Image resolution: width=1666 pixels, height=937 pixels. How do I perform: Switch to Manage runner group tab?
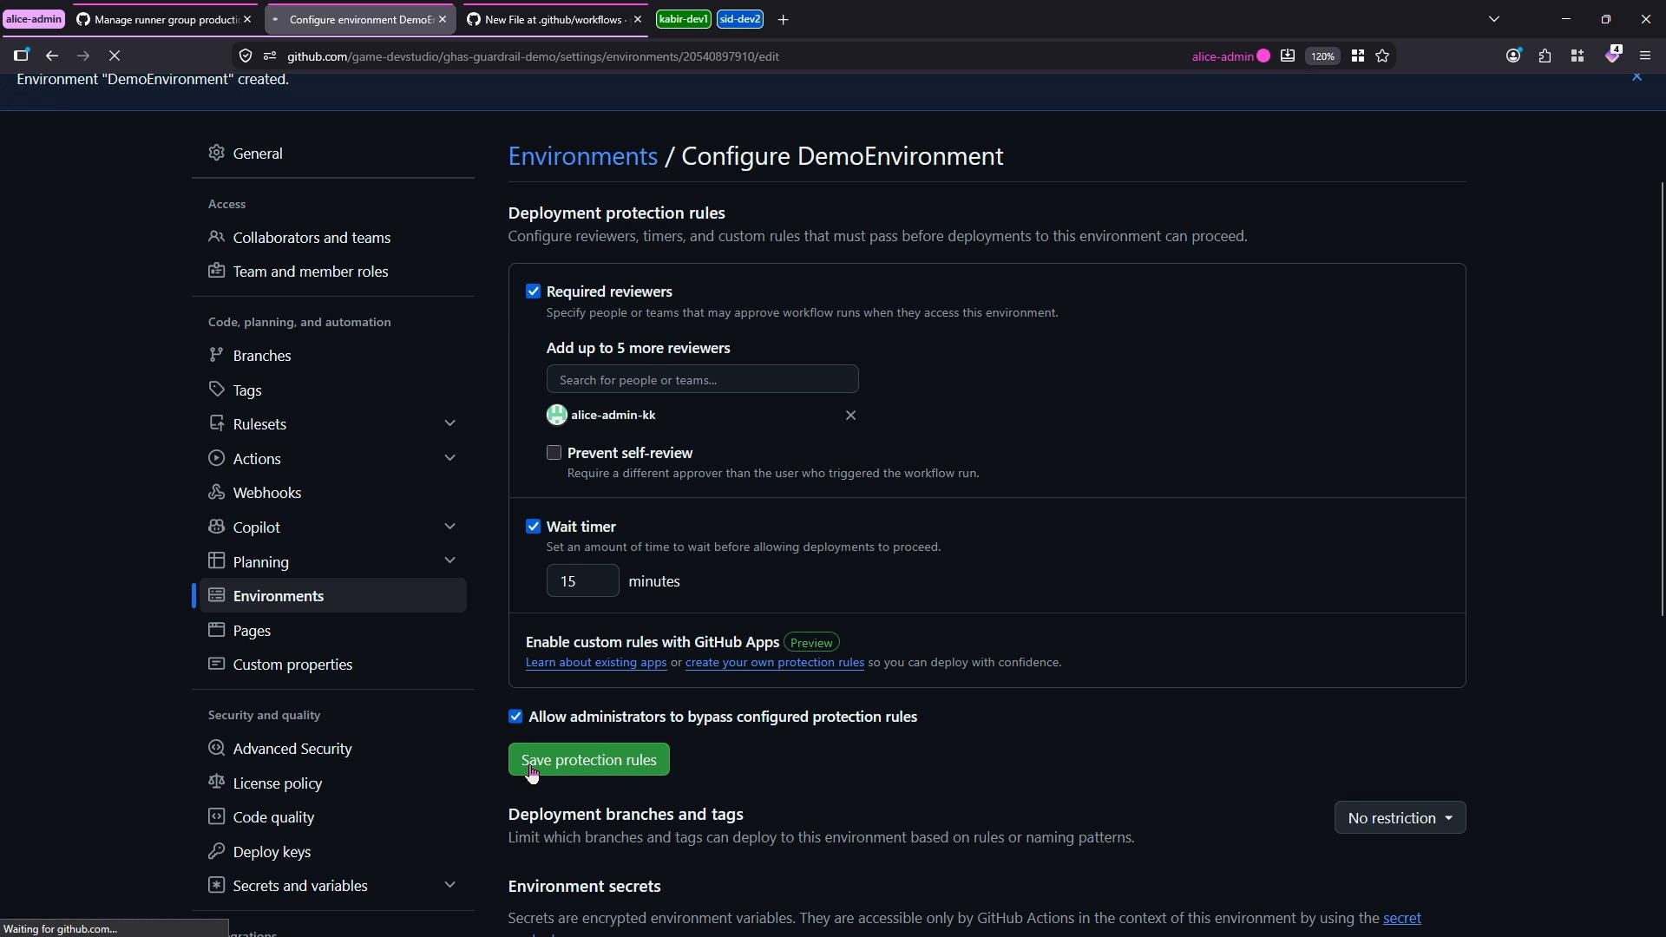(x=164, y=19)
